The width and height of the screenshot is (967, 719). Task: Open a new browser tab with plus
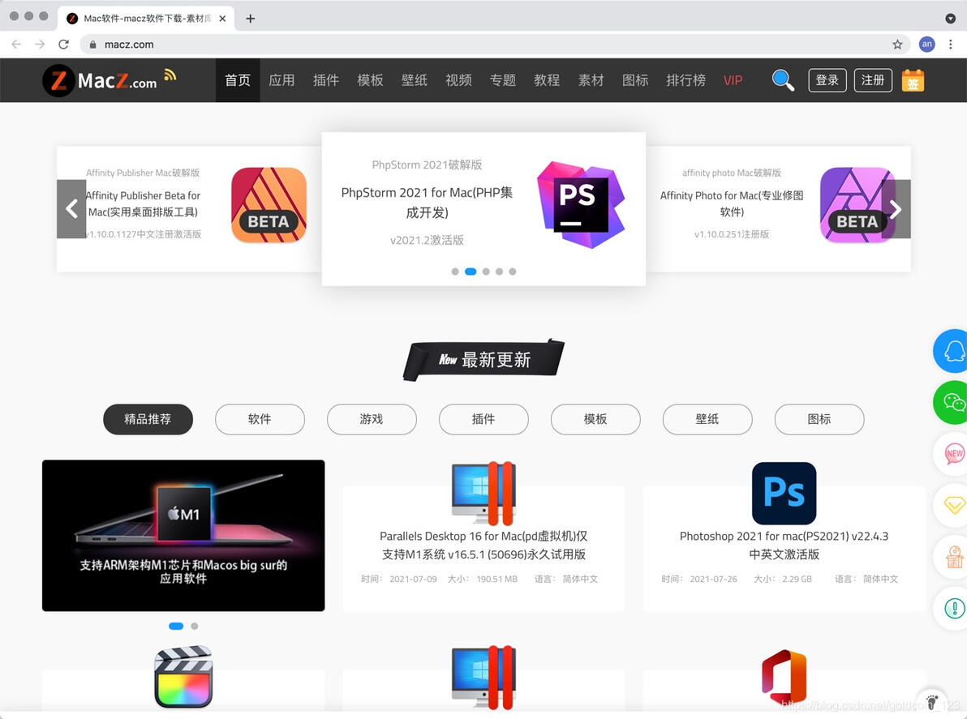(250, 19)
